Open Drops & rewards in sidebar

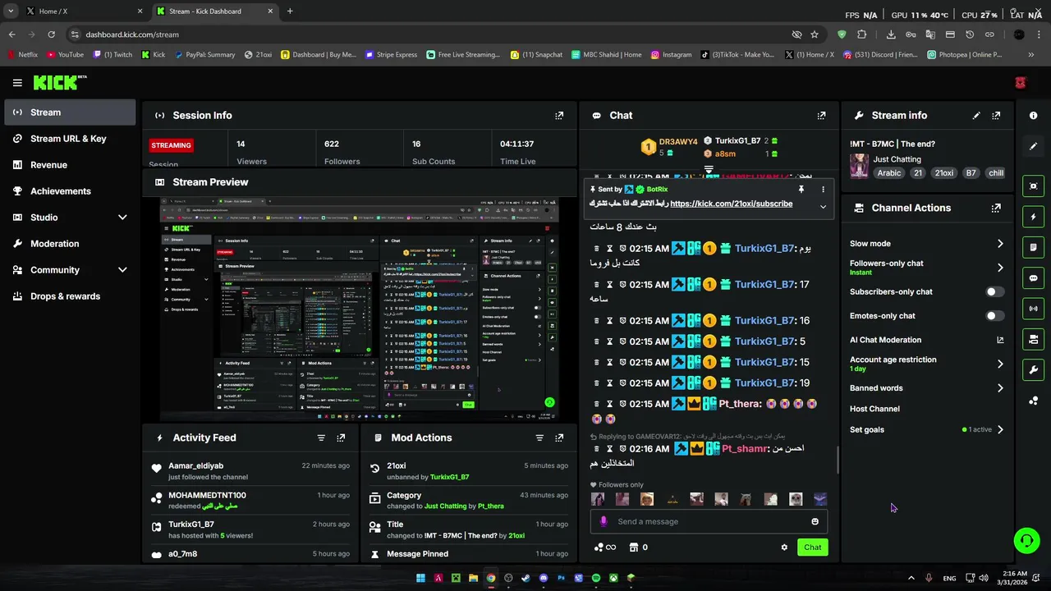[70, 296]
